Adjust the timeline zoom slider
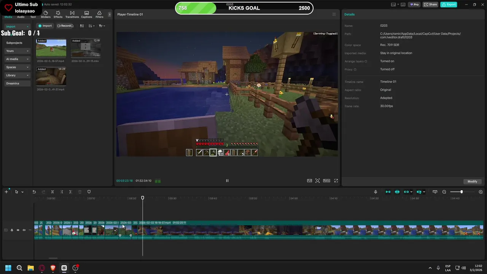Image resolution: width=487 pixels, height=274 pixels. (462, 192)
